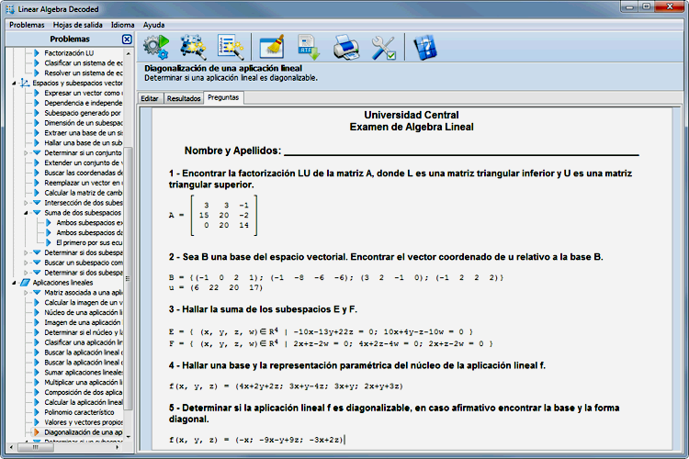689x459 pixels.
Task: Collapse the Aplicaciones lineales node
Action: (14, 283)
